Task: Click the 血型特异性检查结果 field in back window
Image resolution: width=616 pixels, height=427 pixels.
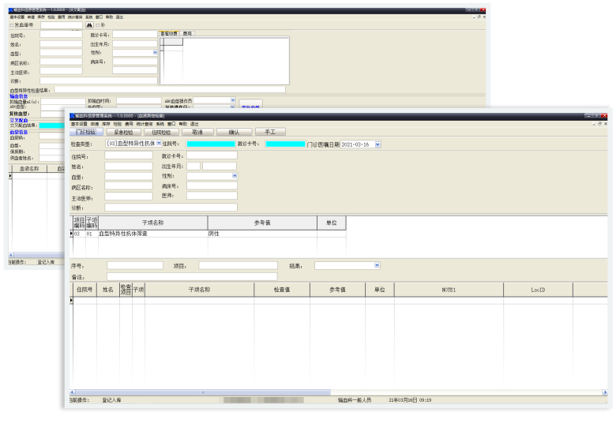Action: coord(170,89)
